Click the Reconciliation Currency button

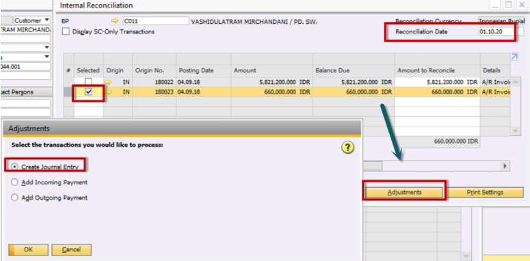[501, 21]
